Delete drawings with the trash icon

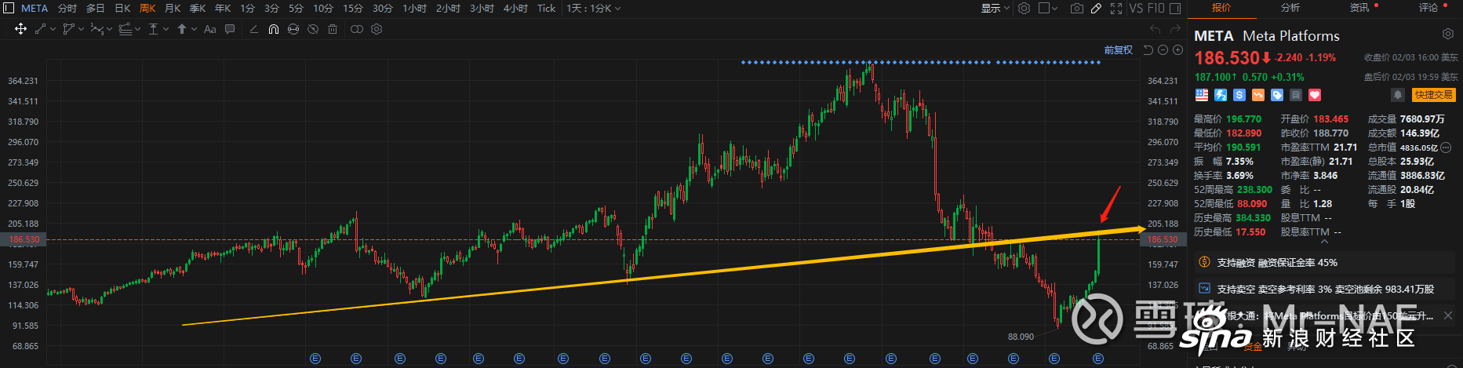click(332, 29)
